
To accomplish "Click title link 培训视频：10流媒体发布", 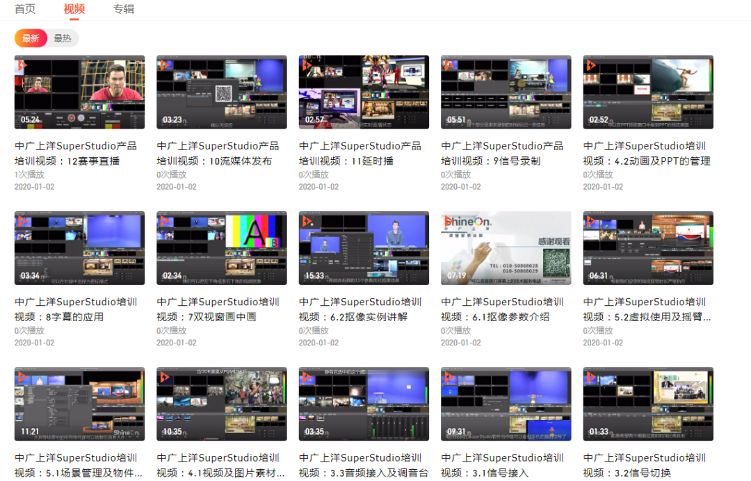I will pyautogui.click(x=214, y=161).
